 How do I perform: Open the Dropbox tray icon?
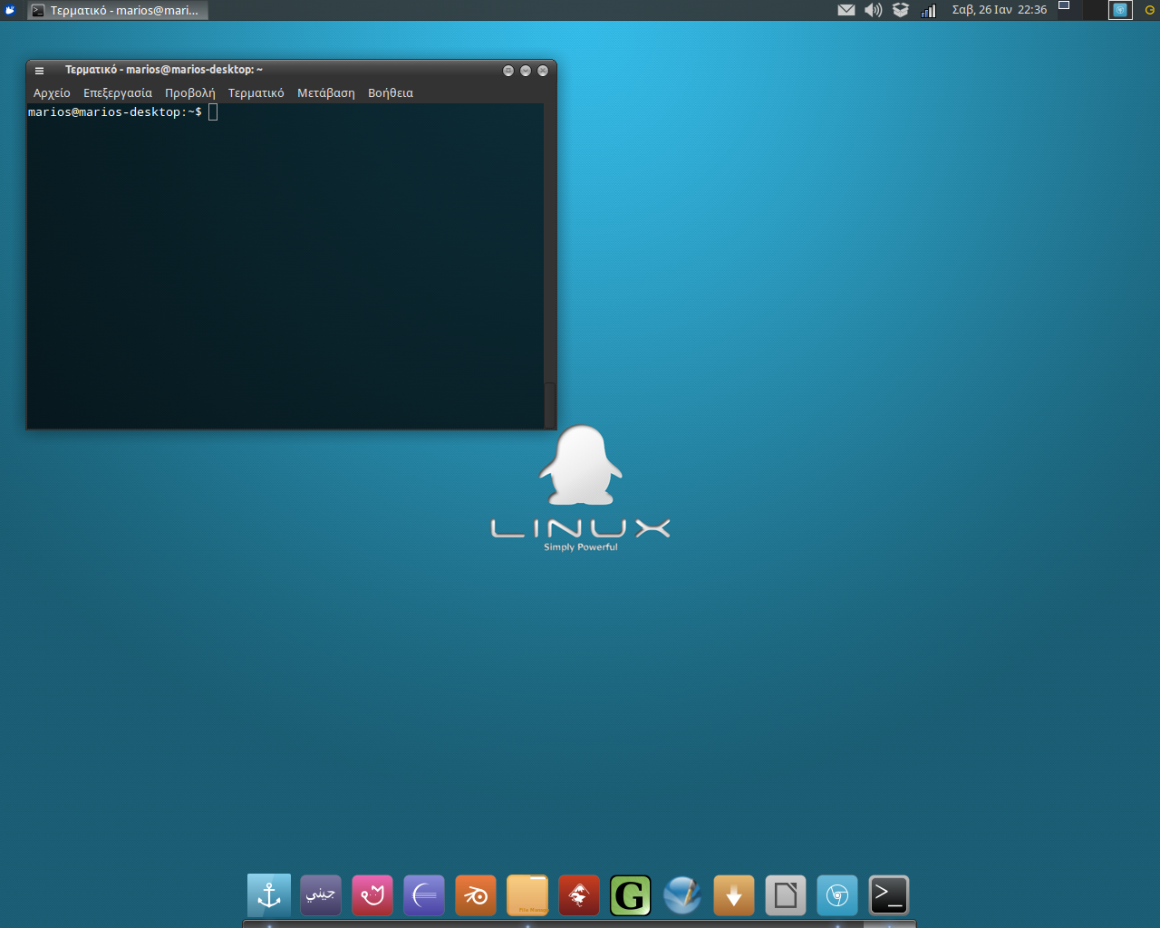click(x=901, y=10)
